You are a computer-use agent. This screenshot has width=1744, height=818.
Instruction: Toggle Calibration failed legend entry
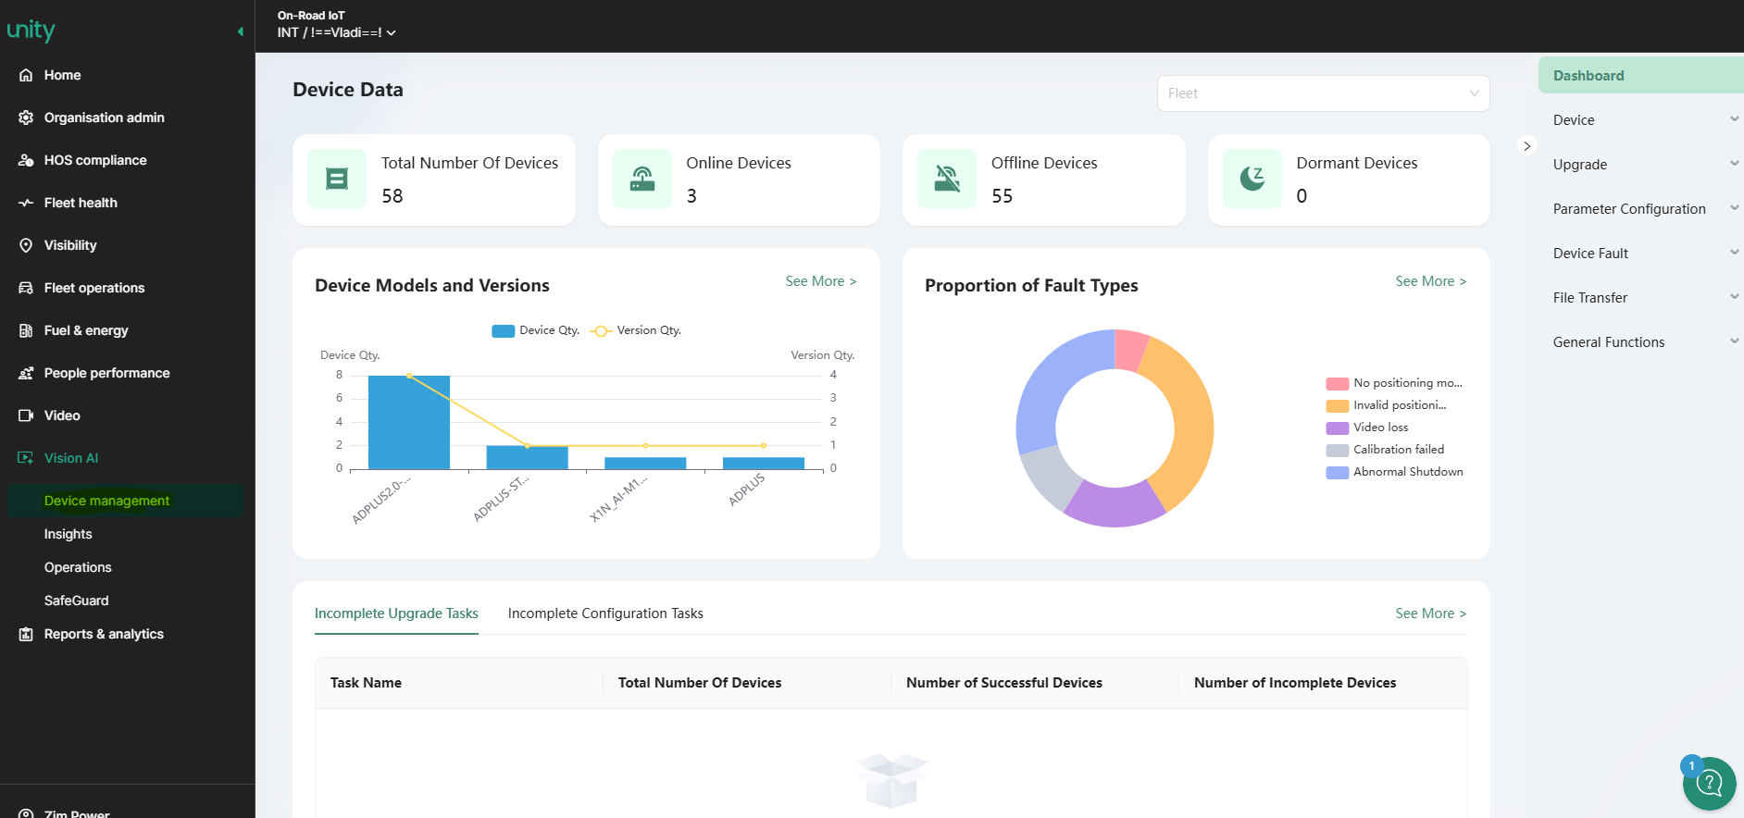pyautogui.click(x=1385, y=450)
